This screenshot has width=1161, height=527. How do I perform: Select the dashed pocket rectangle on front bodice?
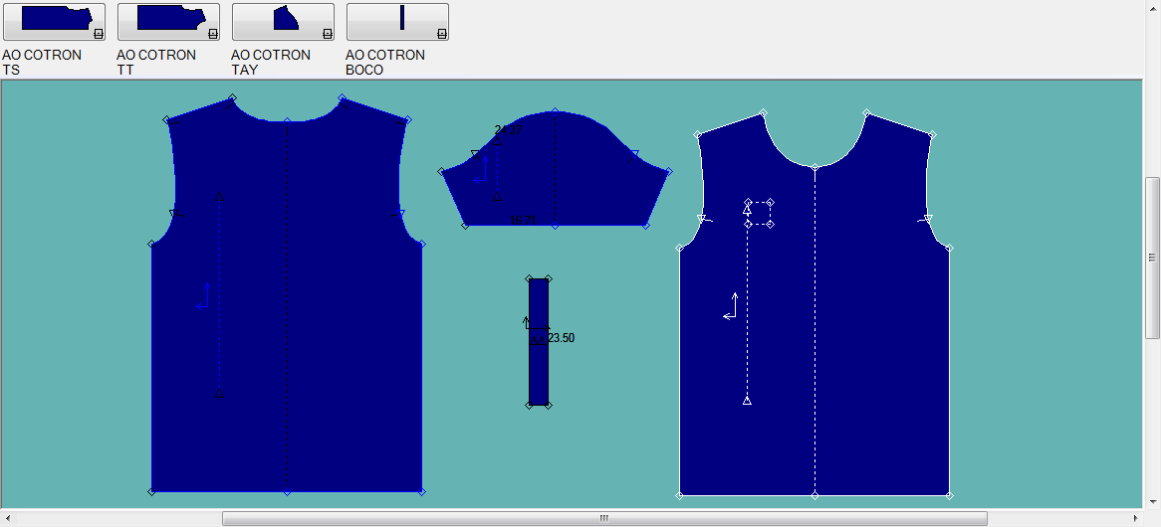coord(759,213)
